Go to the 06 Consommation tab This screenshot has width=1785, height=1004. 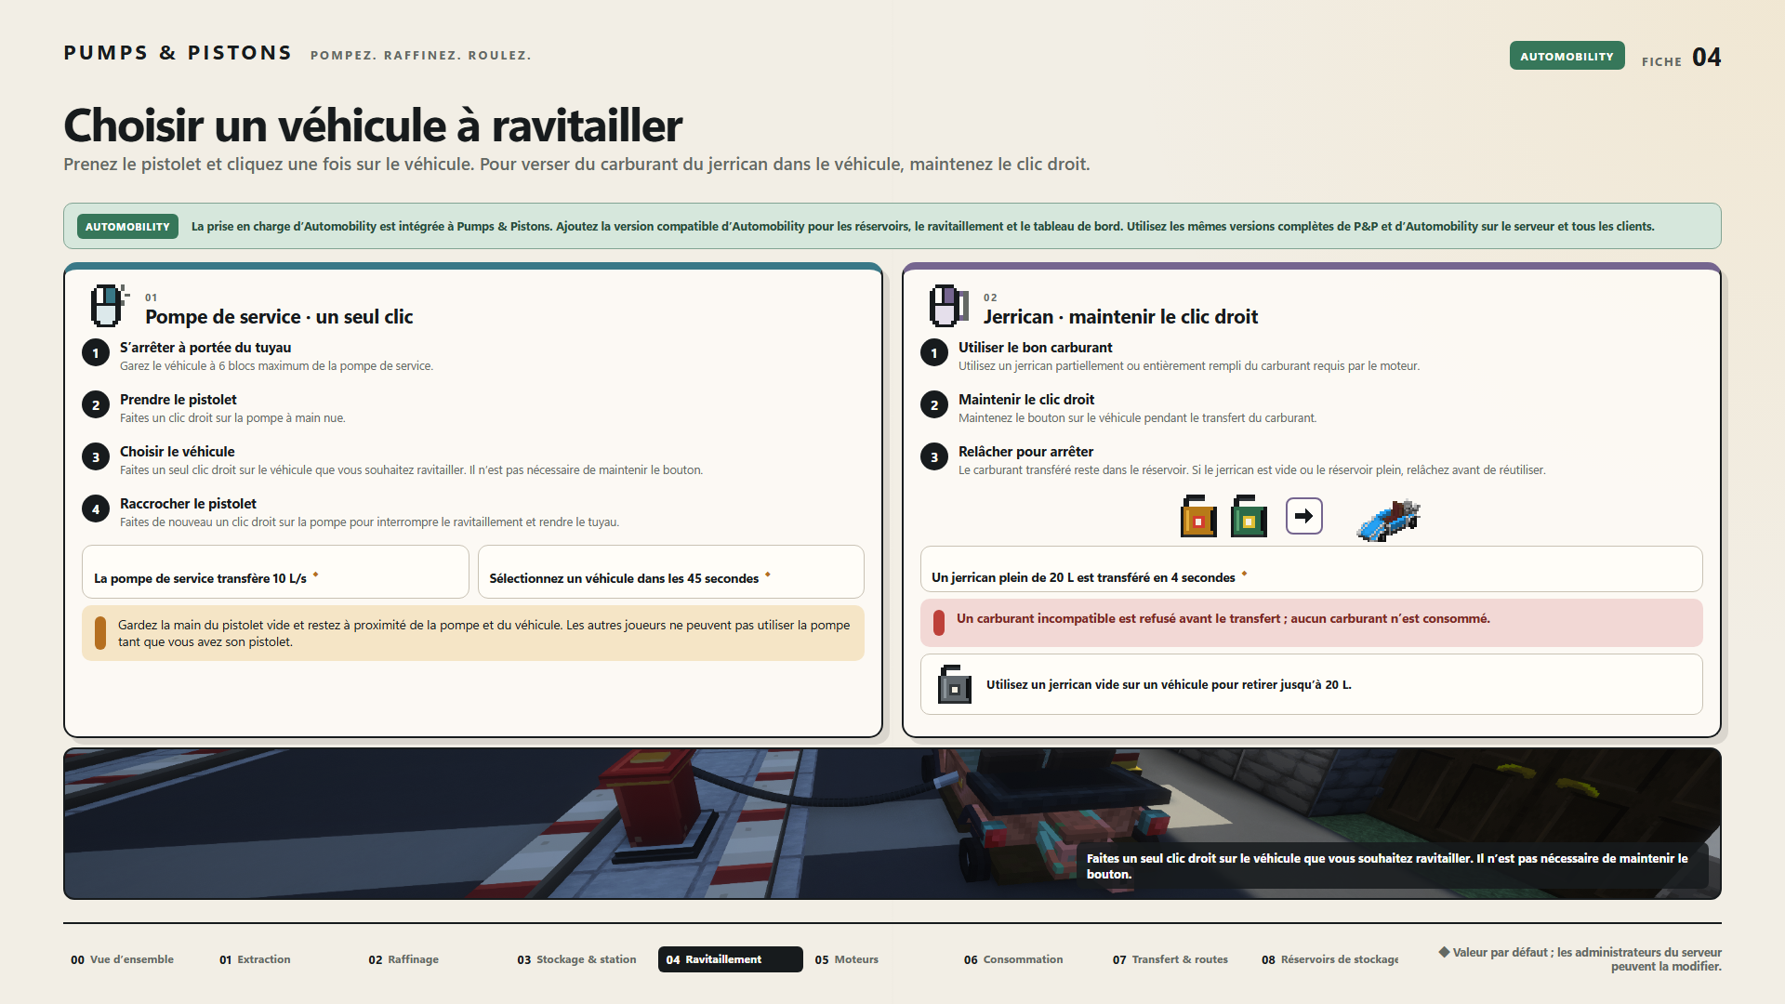click(1028, 959)
